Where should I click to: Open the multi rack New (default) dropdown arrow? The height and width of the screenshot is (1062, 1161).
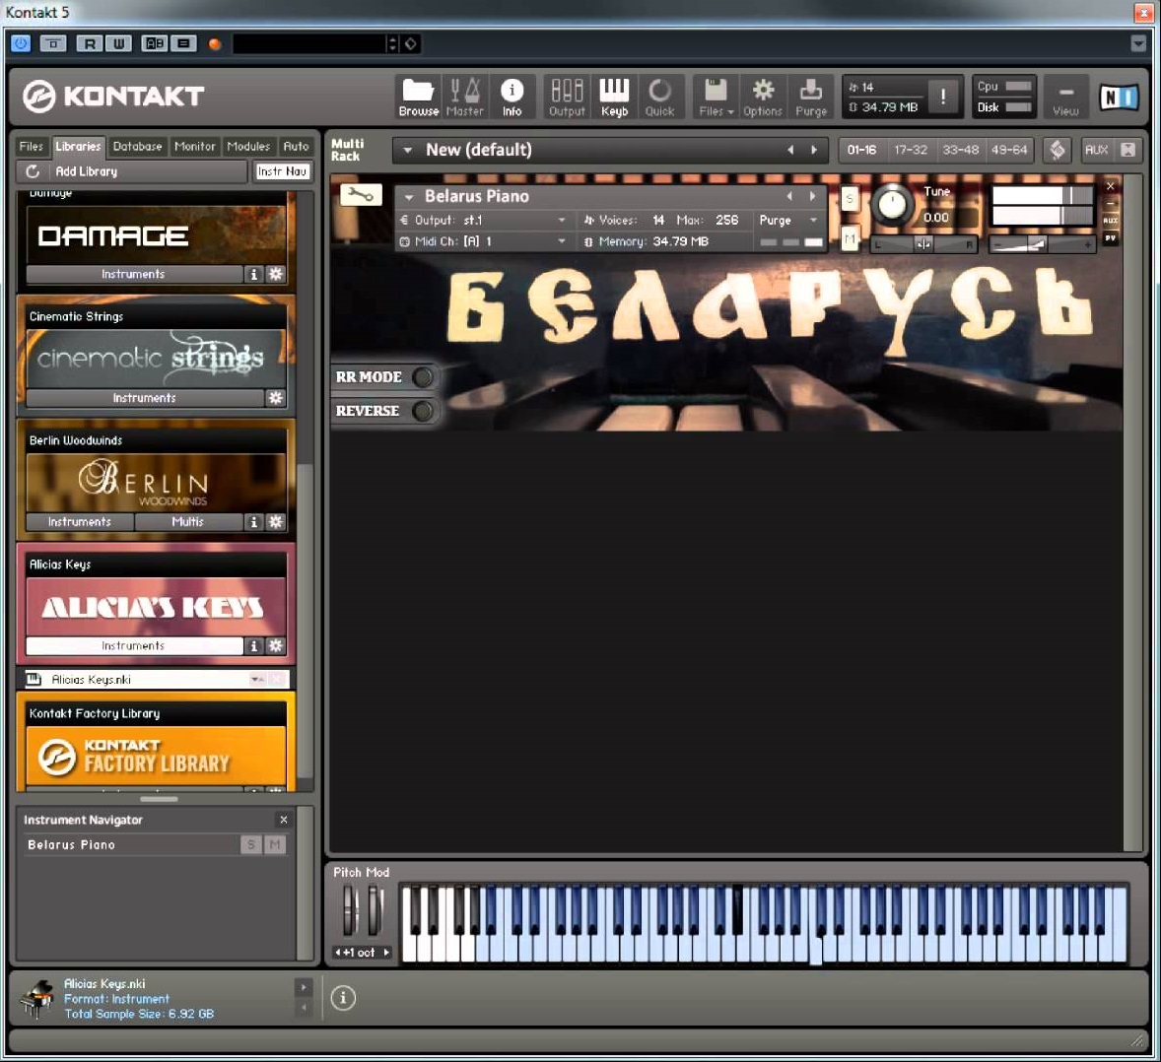(407, 150)
